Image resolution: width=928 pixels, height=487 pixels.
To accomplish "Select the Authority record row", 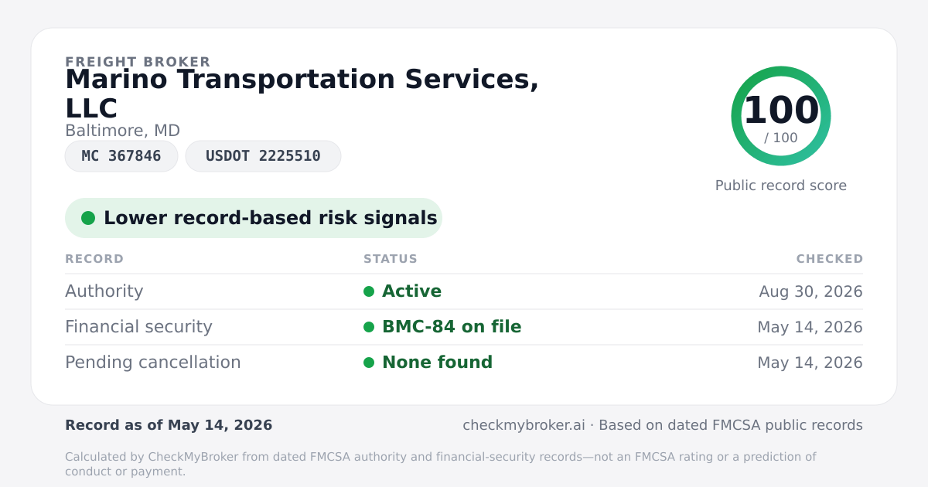I will (464, 291).
